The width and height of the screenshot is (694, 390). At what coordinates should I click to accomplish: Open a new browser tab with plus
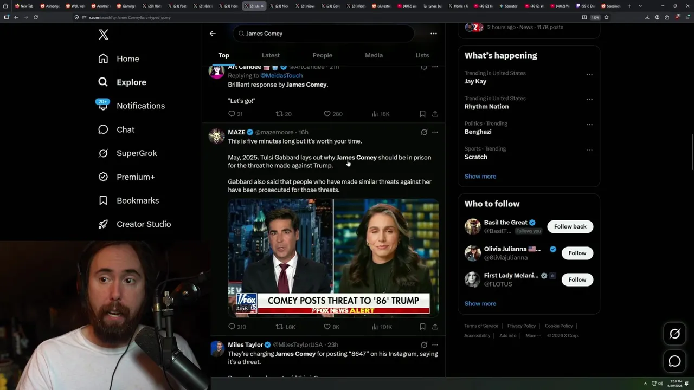pos(629,6)
